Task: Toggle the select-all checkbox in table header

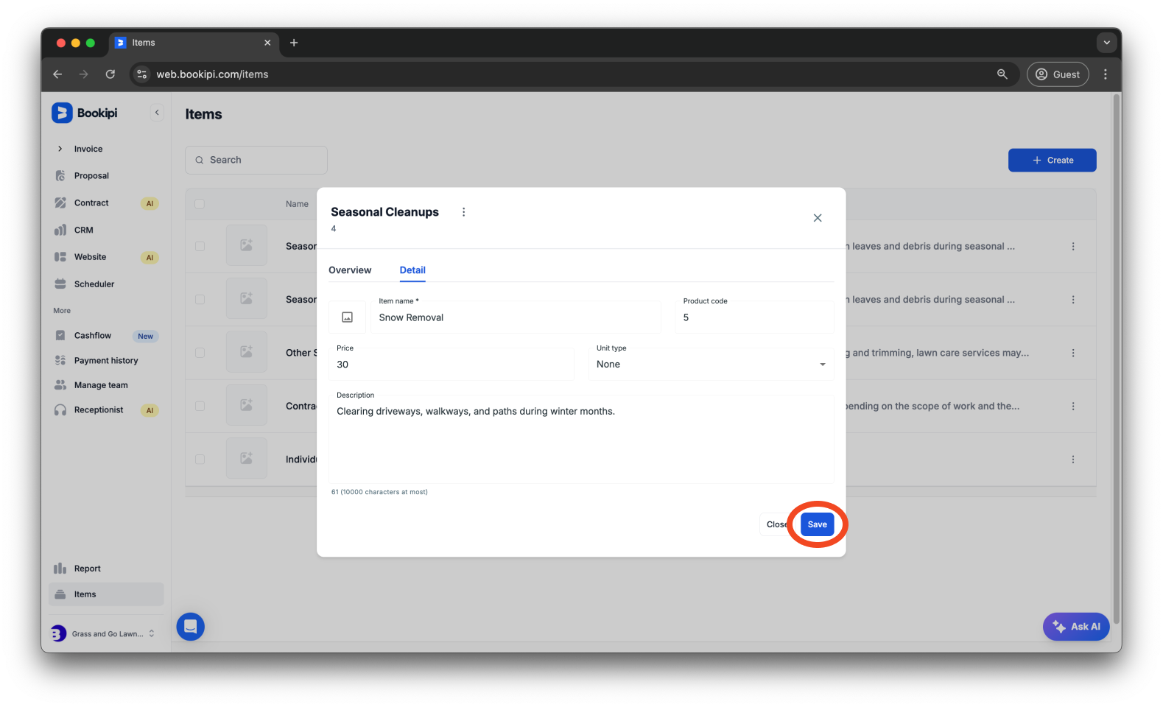Action: (200, 204)
